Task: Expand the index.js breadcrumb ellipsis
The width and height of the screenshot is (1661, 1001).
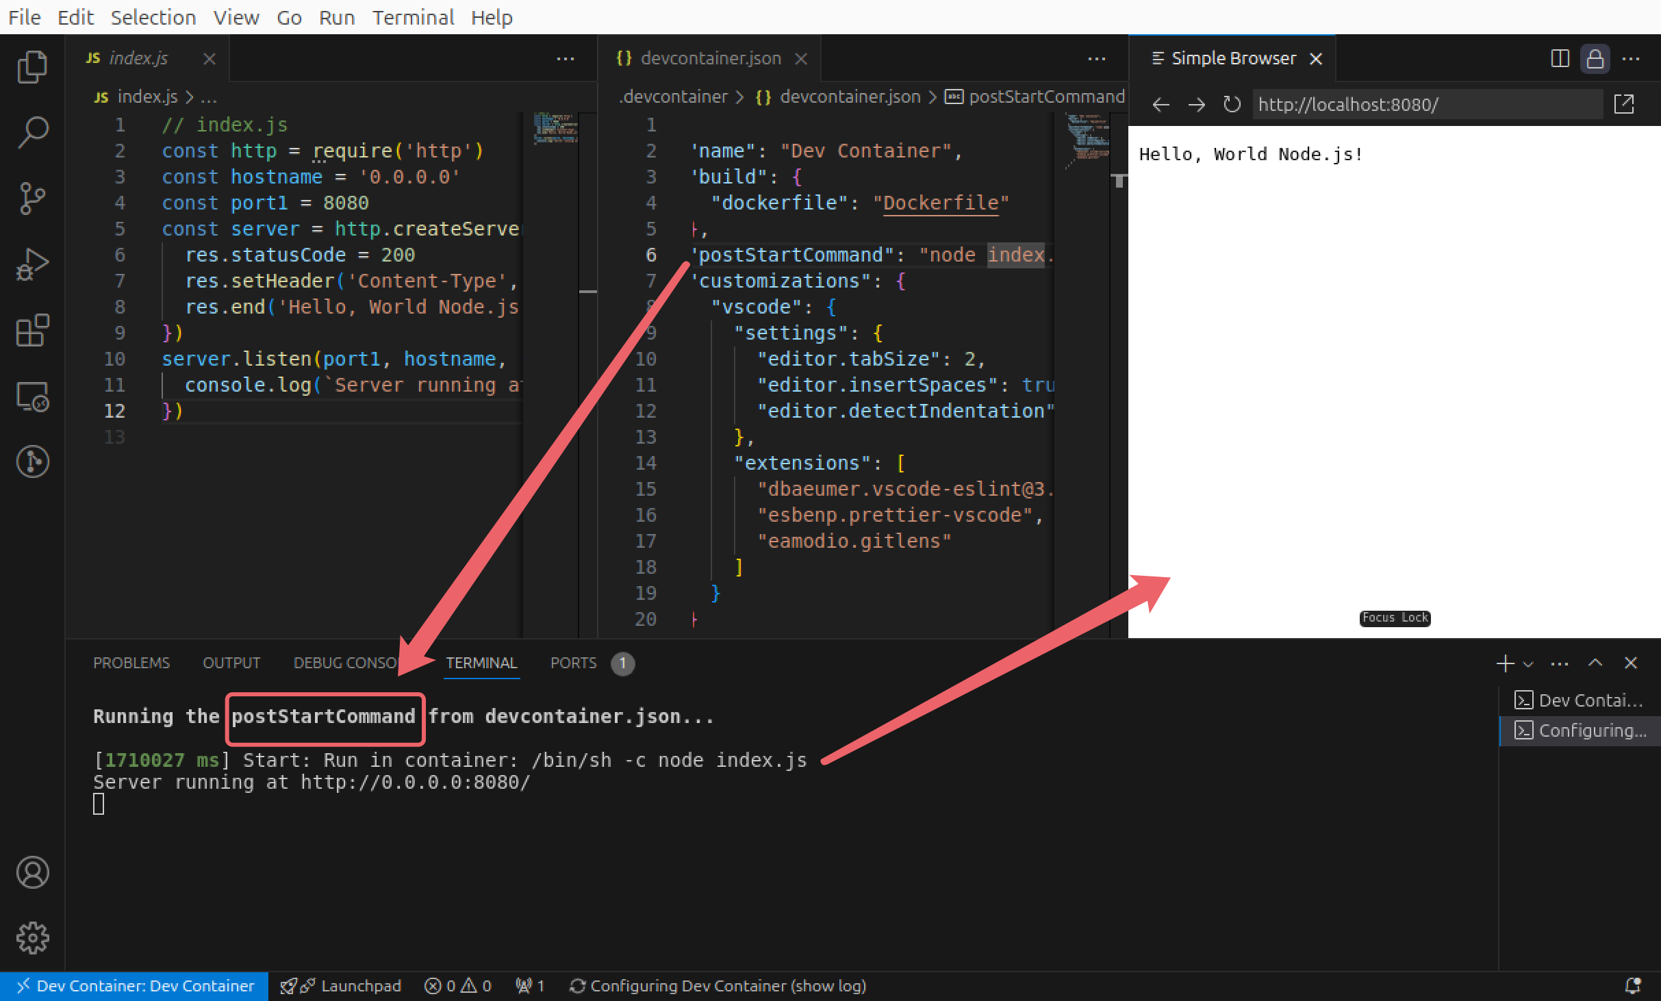Action: [x=210, y=97]
